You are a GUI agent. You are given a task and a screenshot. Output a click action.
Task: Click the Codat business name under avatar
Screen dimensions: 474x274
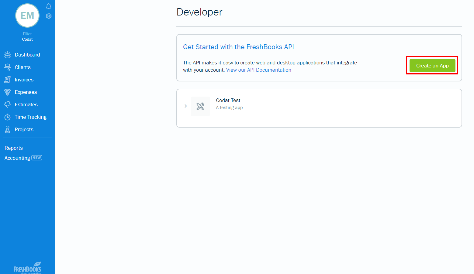[27, 39]
